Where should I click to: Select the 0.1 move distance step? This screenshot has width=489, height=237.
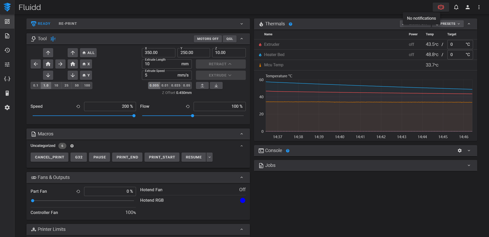coord(36,85)
